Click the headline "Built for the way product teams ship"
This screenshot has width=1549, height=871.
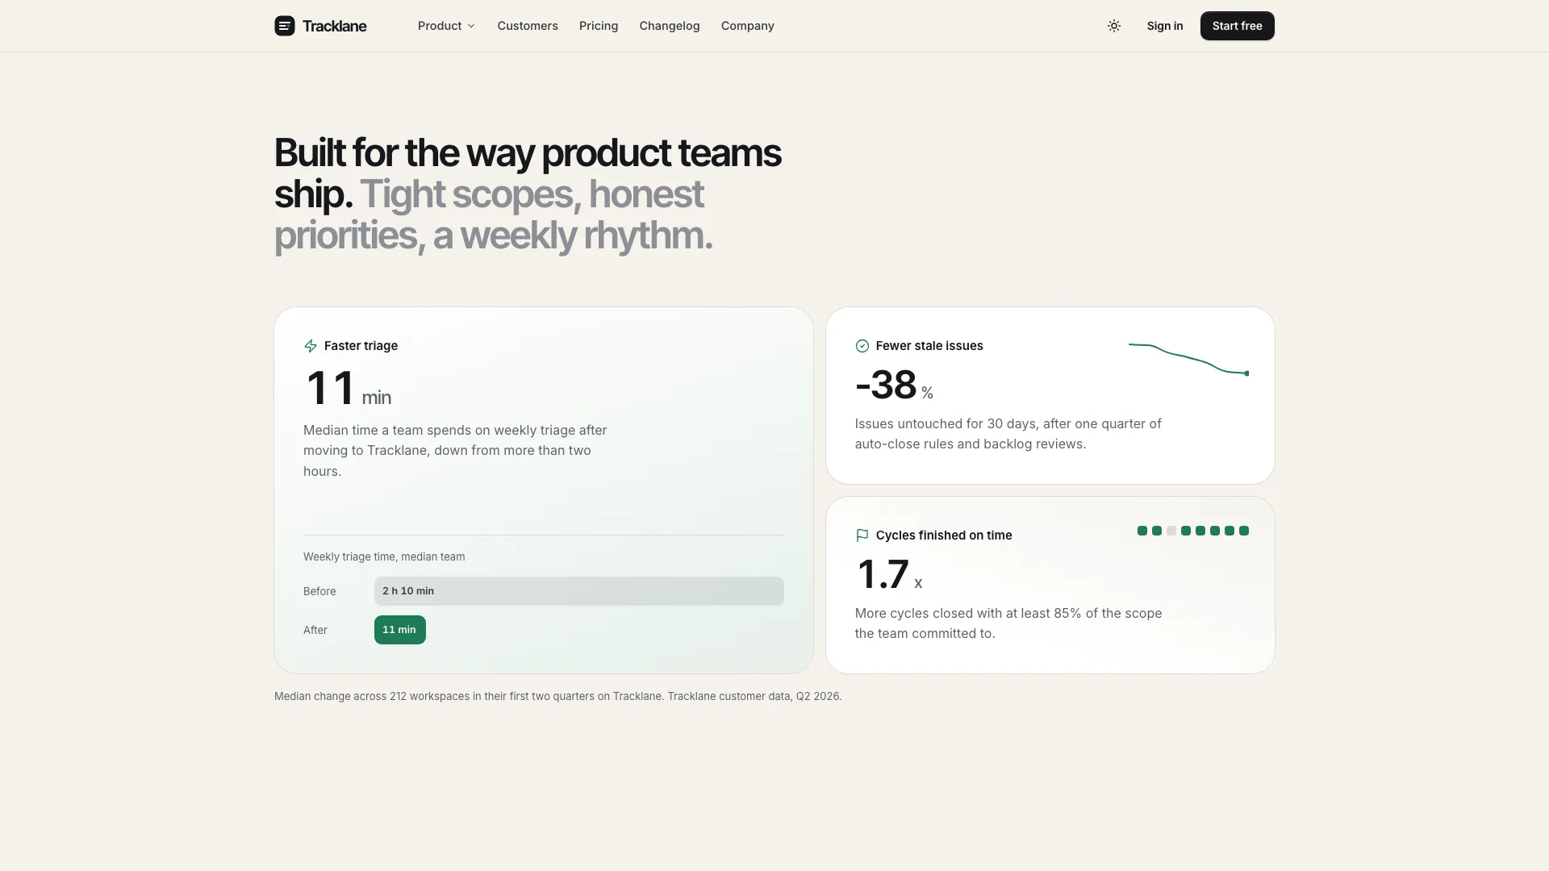528,173
